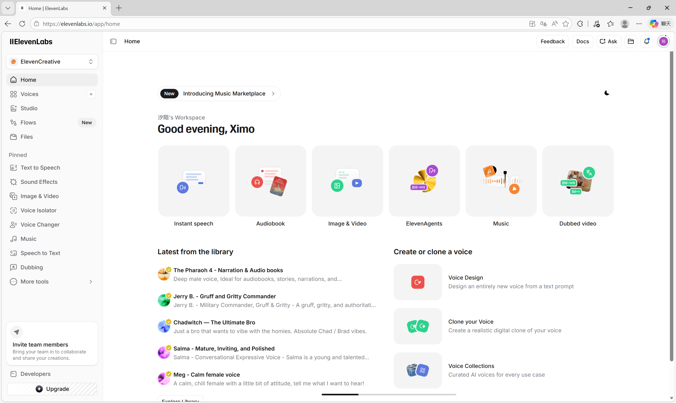
Task: Open the ElevenCreative workspace dropdown
Action: tap(52, 62)
